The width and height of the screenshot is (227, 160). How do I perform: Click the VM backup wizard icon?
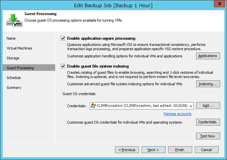coord(14,20)
